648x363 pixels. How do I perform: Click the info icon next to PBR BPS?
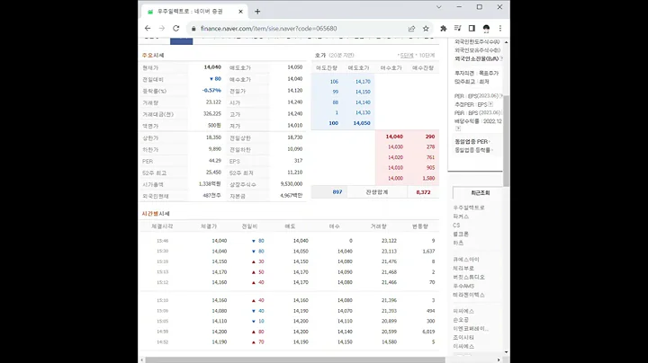501,112
